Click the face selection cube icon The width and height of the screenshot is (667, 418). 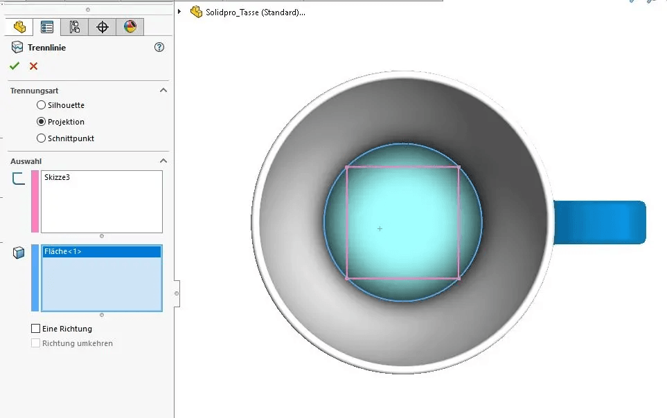pyautogui.click(x=19, y=253)
